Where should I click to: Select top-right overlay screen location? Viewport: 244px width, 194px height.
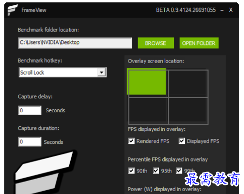click(x=188, y=84)
